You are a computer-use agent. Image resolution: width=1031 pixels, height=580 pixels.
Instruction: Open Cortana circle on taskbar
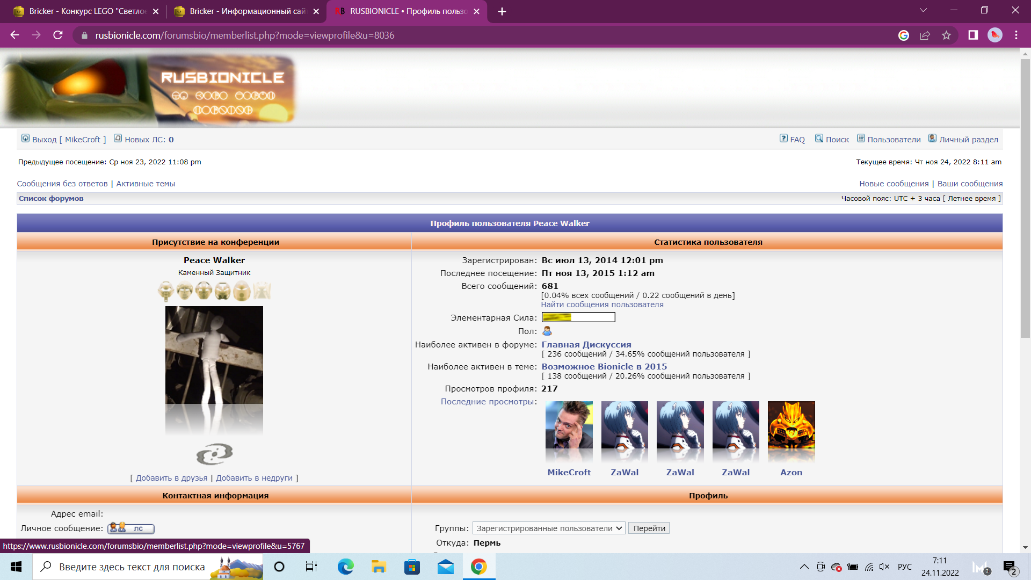click(x=279, y=567)
